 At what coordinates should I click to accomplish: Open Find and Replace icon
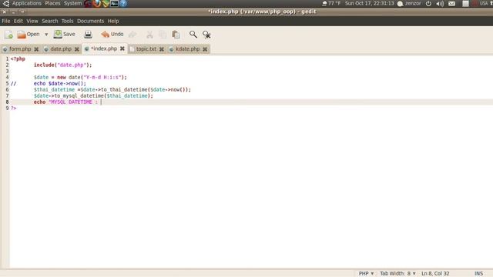pyautogui.click(x=206, y=35)
